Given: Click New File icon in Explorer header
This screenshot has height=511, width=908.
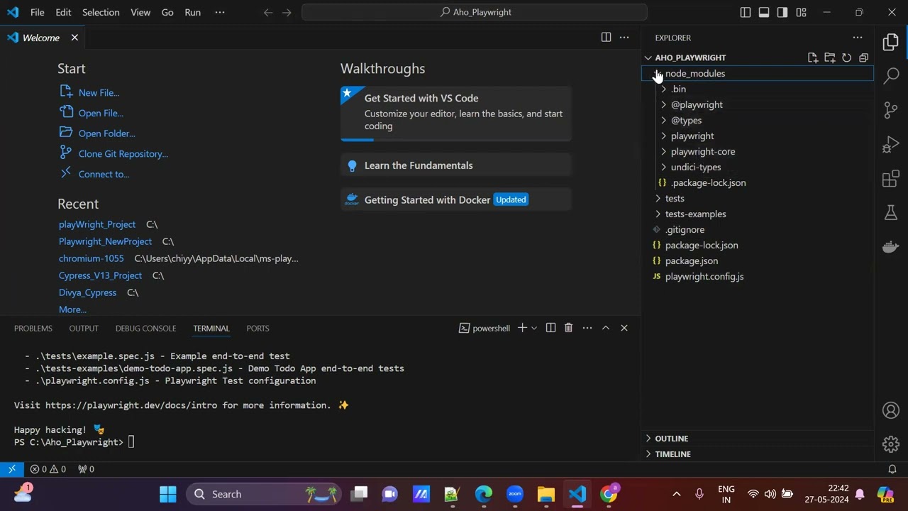Looking at the screenshot, I should click(x=813, y=57).
